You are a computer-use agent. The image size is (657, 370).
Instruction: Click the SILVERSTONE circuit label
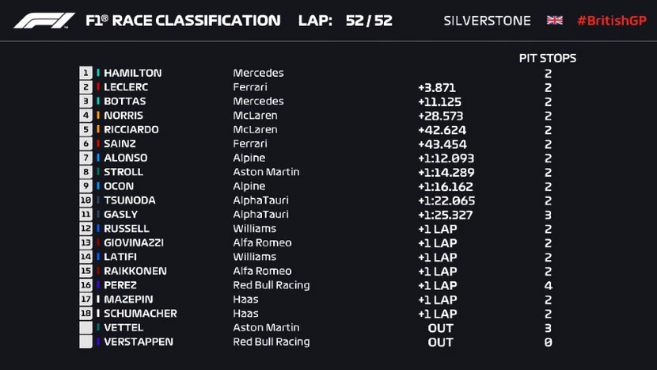(x=487, y=21)
